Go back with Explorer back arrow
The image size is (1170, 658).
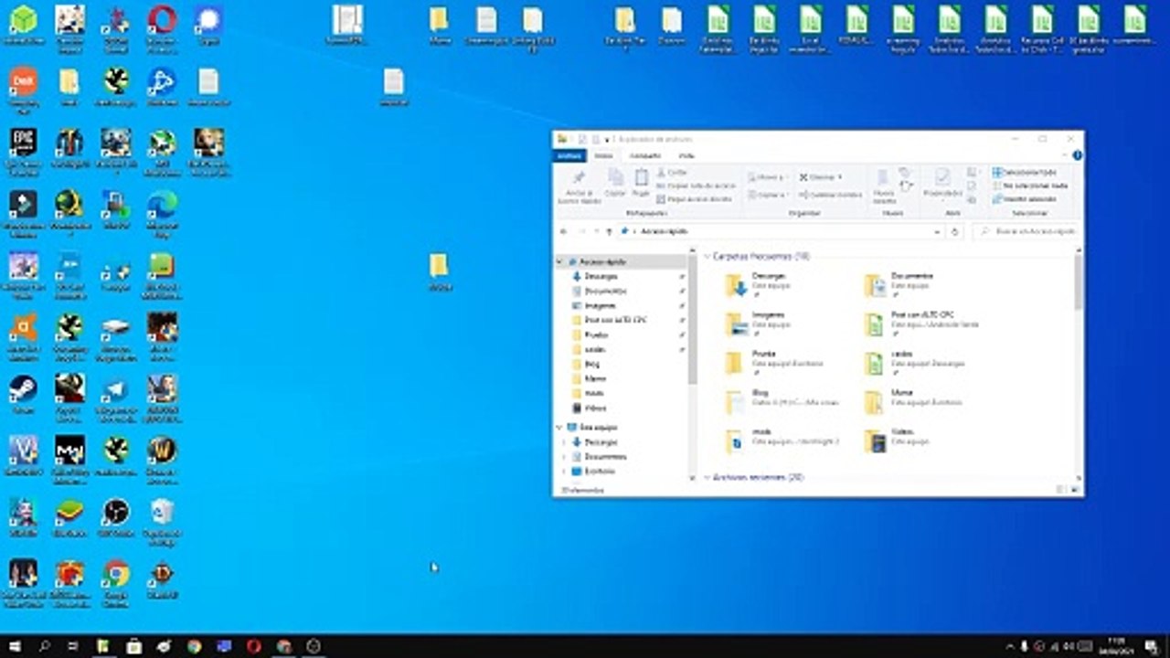click(564, 232)
